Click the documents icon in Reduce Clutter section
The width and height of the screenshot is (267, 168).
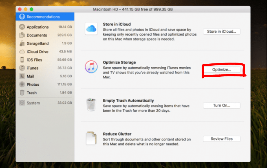pyautogui.click(x=91, y=139)
